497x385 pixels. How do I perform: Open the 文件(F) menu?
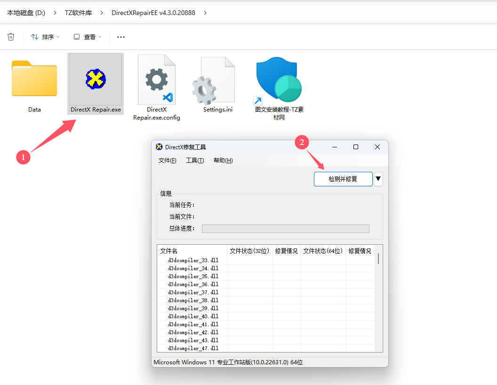click(x=167, y=160)
